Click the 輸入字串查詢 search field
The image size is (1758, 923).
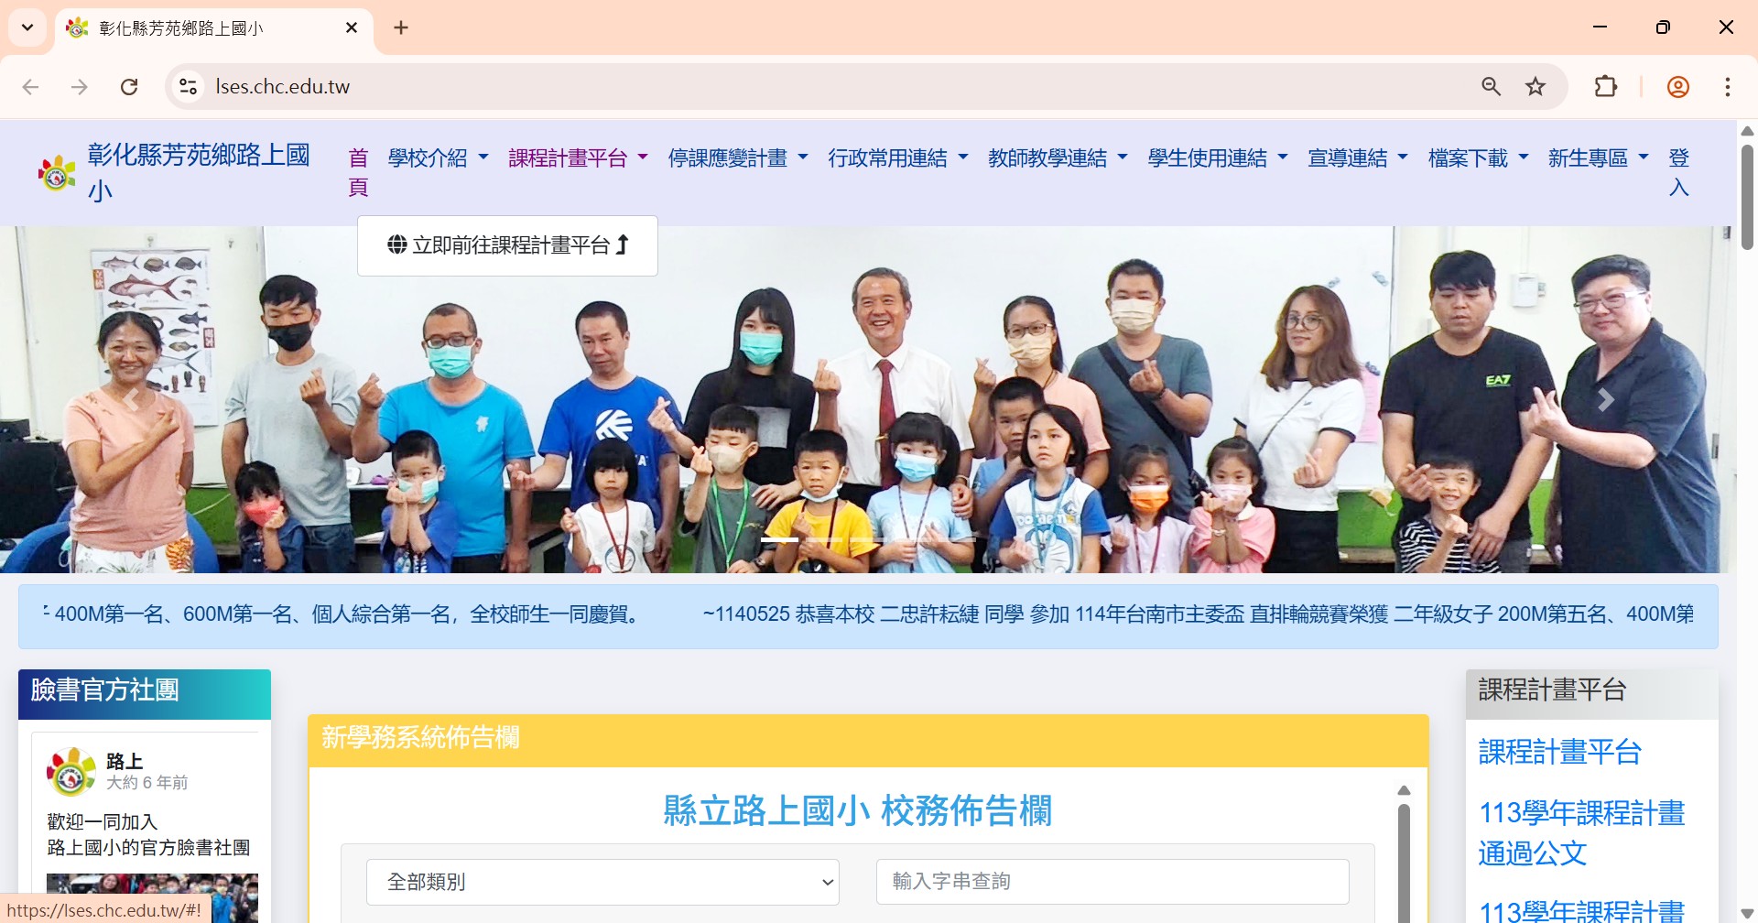(x=1112, y=882)
